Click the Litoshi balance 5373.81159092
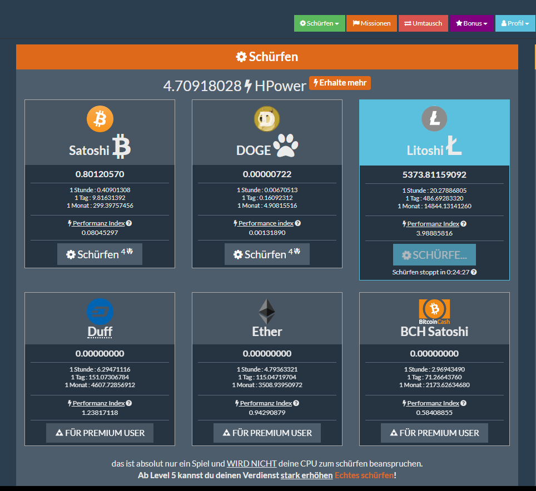This screenshot has width=536, height=491. point(434,175)
